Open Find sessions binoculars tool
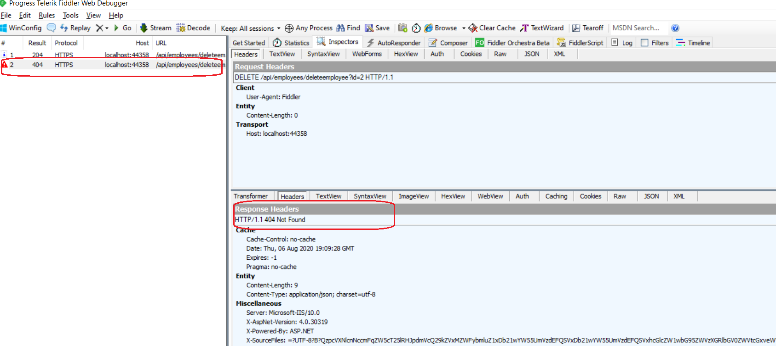This screenshot has height=346, width=776. (x=348, y=28)
